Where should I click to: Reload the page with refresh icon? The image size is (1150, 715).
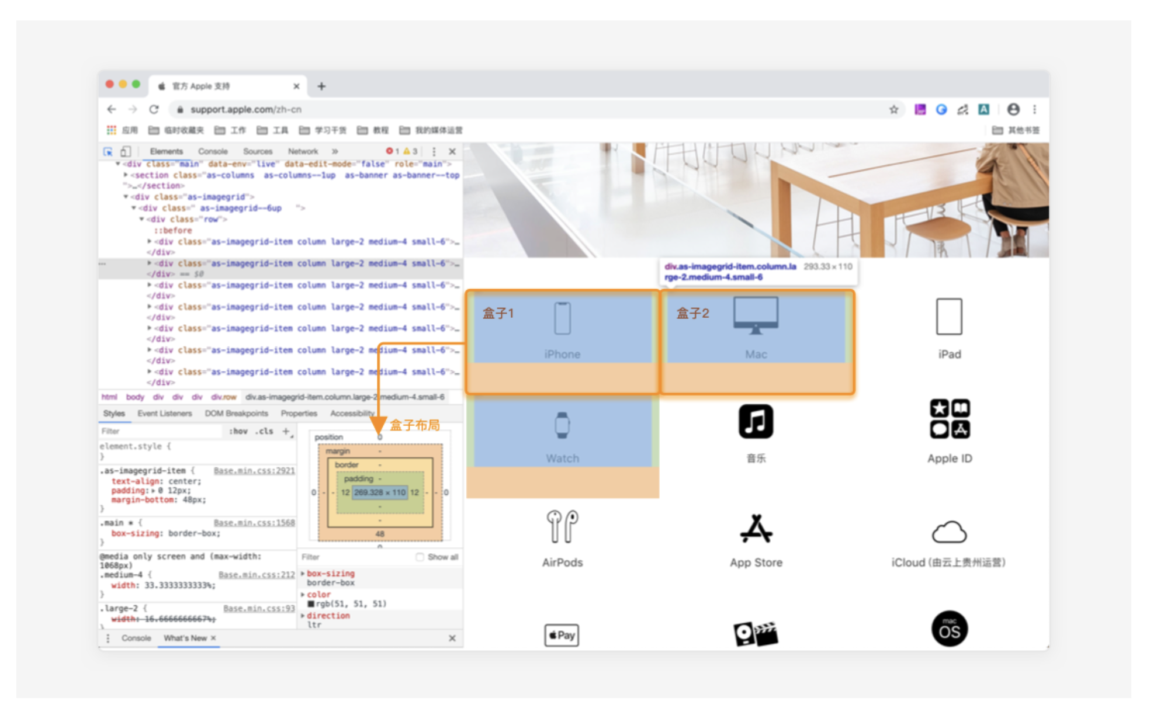[x=154, y=110]
